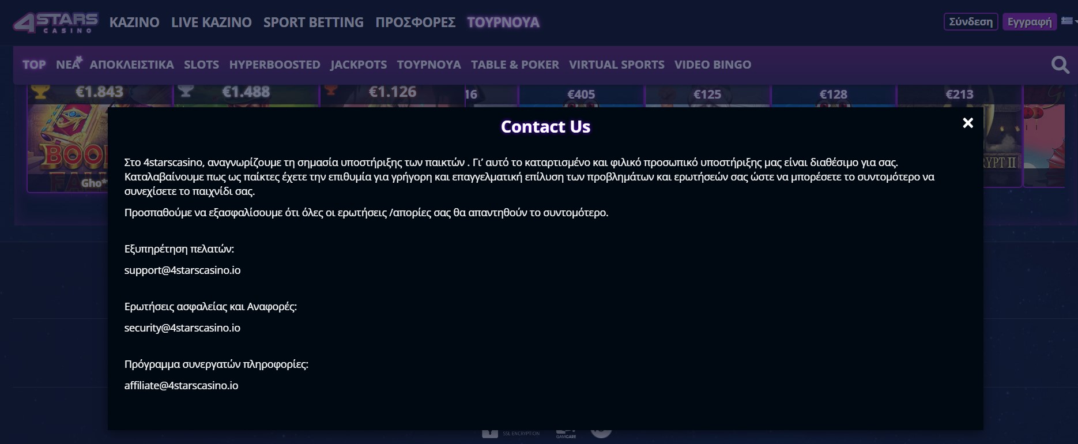This screenshot has width=1078, height=444.
Task: Close the Contact Us dialog
Action: click(968, 123)
